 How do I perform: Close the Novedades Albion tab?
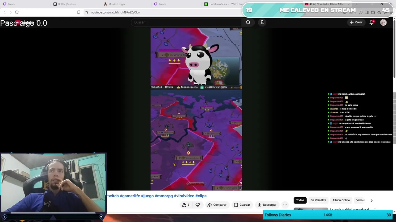pyautogui.click(x=348, y=4)
